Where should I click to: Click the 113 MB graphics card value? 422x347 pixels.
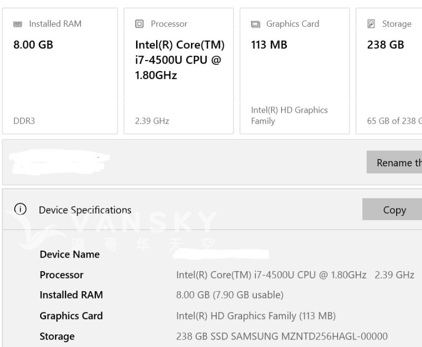click(269, 45)
